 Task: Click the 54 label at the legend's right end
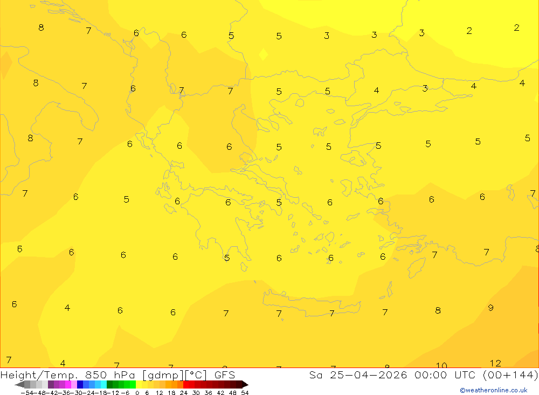click(x=245, y=393)
